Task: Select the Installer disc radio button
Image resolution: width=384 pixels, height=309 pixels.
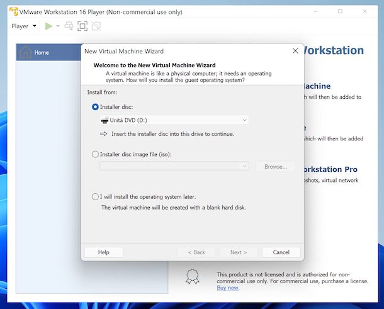Action: [95, 107]
